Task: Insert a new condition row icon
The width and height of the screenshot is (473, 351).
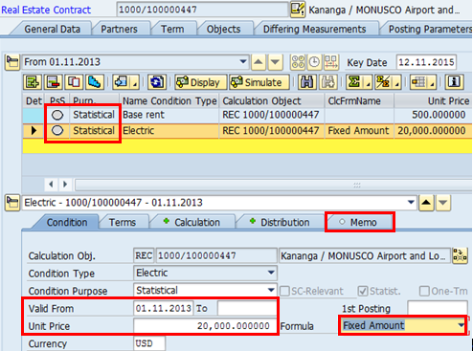Action: [33, 82]
